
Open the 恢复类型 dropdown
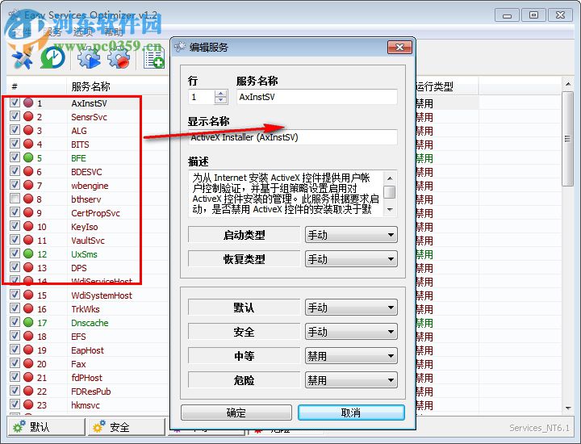pyautogui.click(x=351, y=259)
